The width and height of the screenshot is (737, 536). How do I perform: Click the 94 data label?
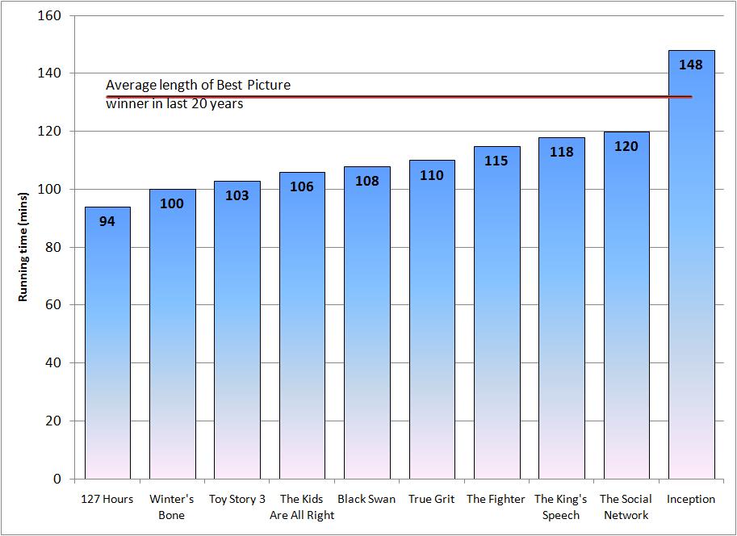click(x=107, y=220)
